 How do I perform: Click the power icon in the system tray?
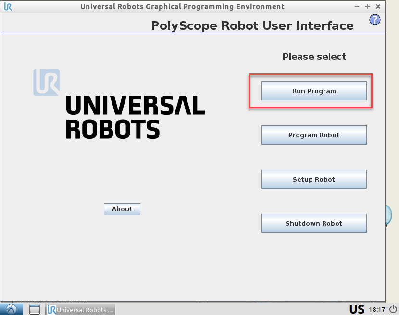click(393, 309)
